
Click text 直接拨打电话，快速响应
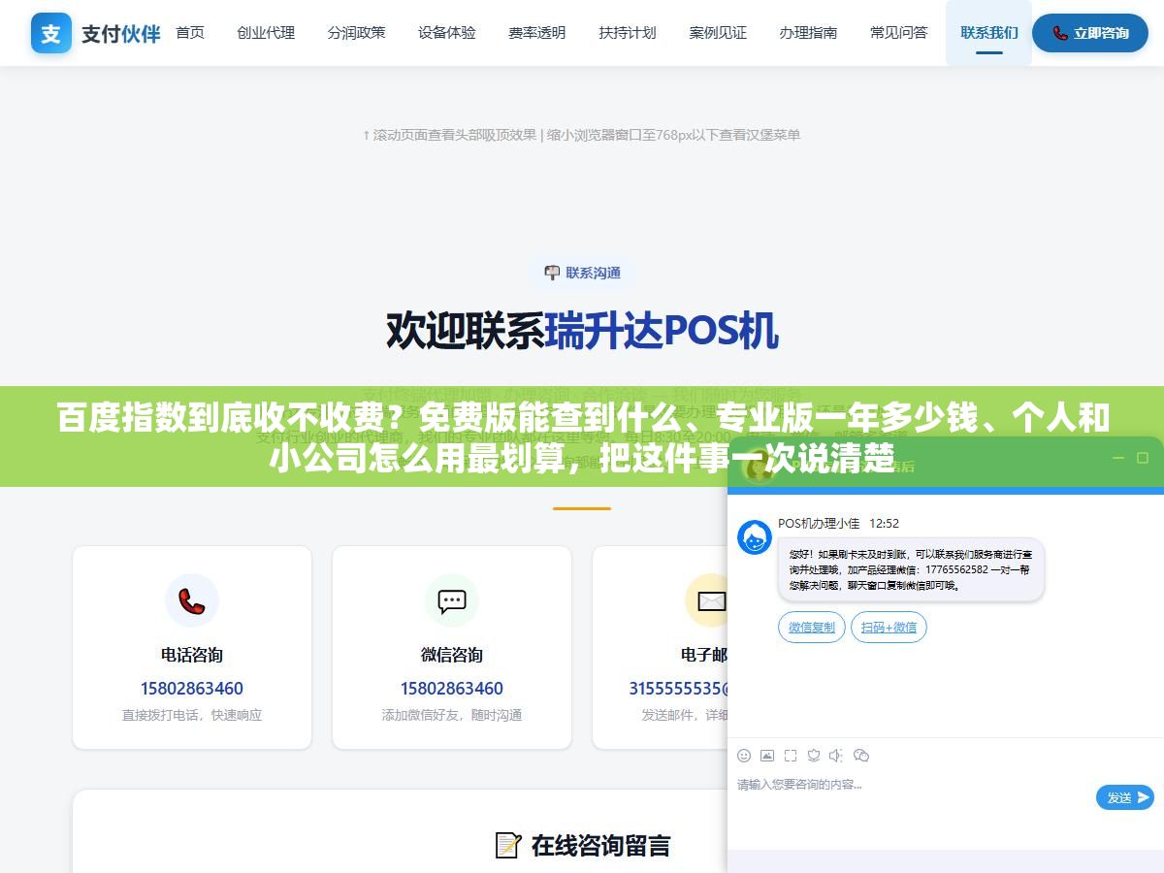pos(192,715)
